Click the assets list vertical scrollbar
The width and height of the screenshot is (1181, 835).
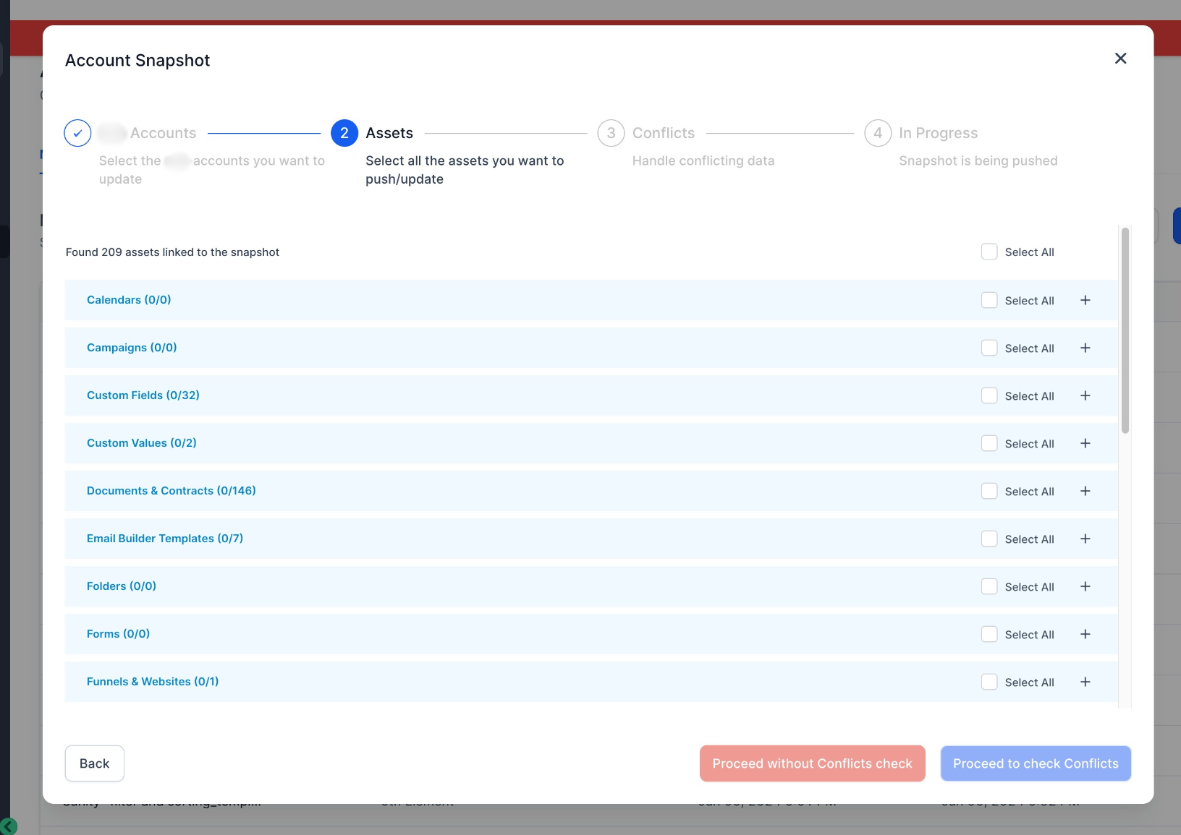point(1125,330)
